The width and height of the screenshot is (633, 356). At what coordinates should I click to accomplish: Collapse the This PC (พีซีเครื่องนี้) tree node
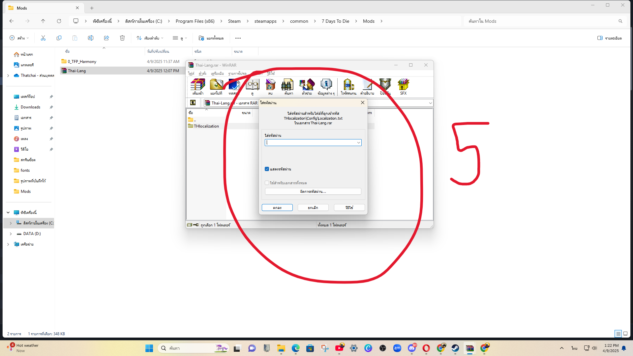pos(8,213)
